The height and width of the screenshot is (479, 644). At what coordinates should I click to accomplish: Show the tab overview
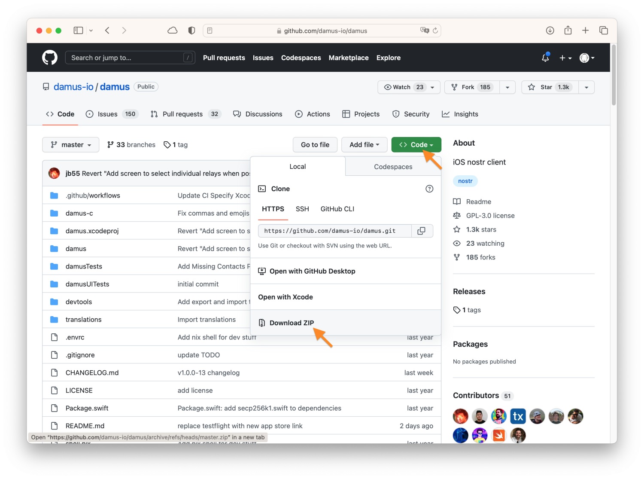pyautogui.click(x=604, y=31)
